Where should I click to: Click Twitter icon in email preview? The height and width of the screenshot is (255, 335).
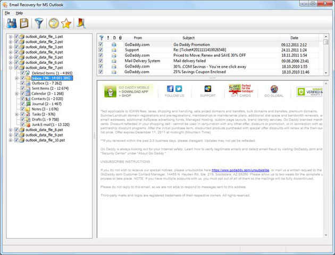(179, 89)
